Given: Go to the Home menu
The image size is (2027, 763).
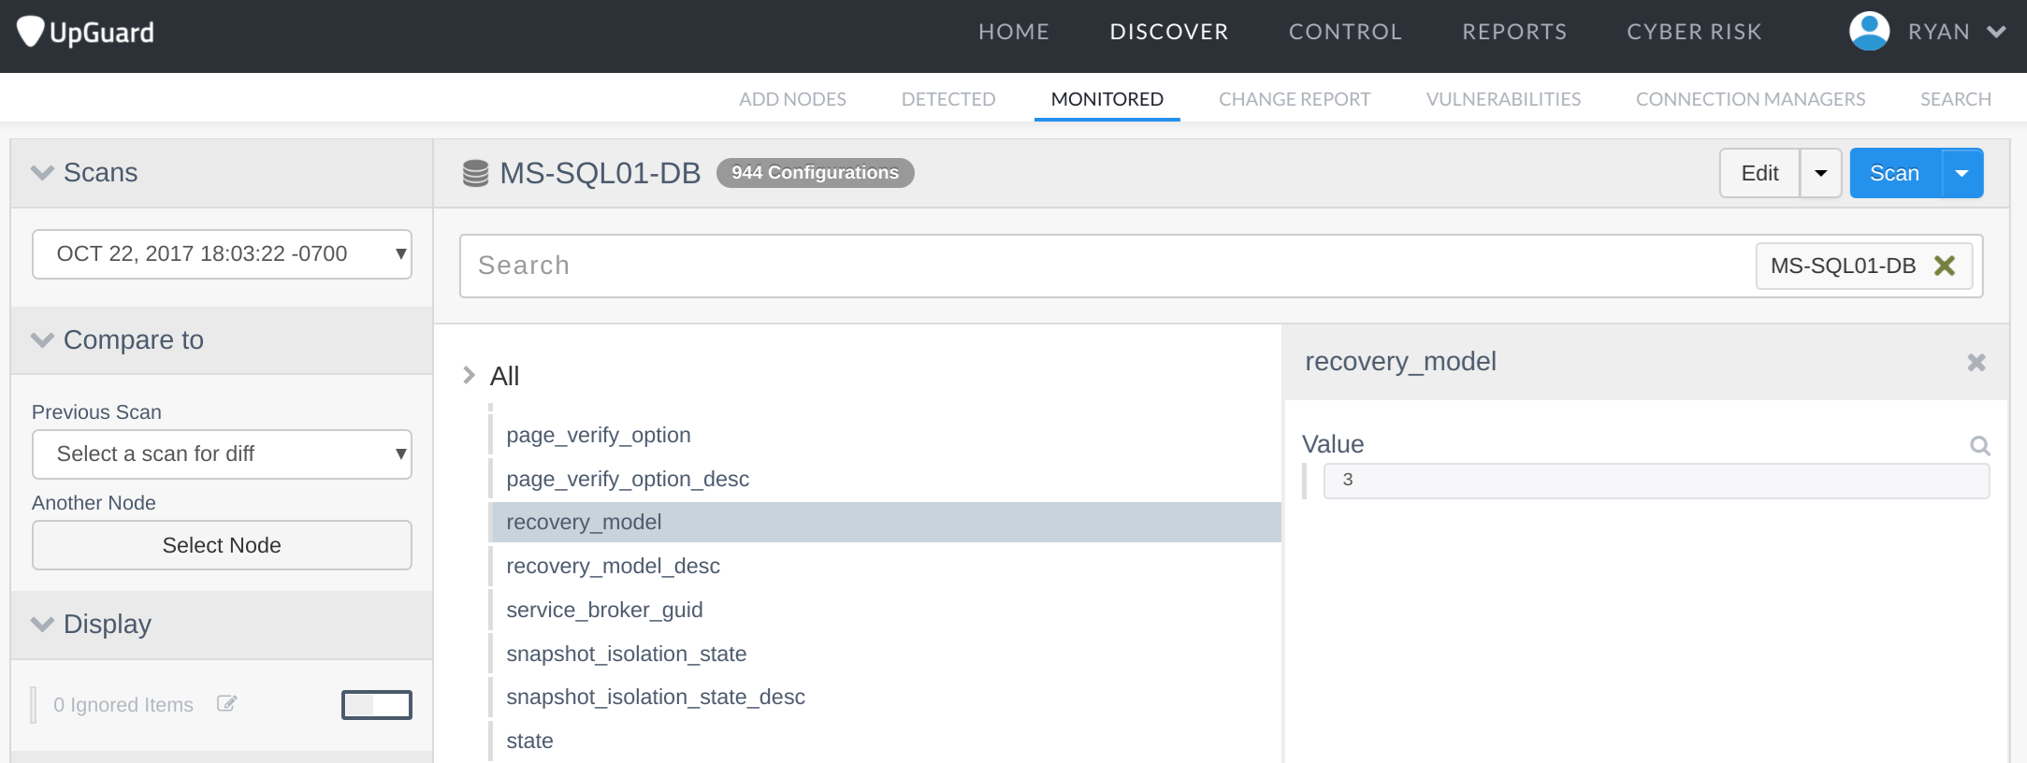Looking at the screenshot, I should (1014, 32).
